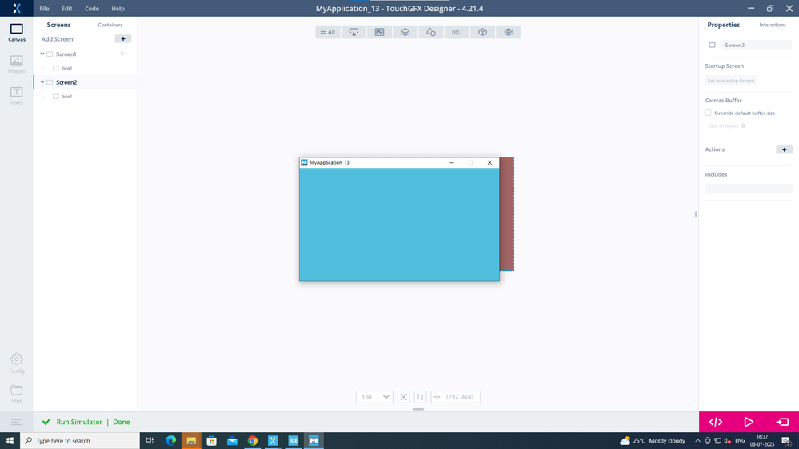799x449 pixels.
Task: Open the Help menu
Action: pyautogui.click(x=118, y=9)
